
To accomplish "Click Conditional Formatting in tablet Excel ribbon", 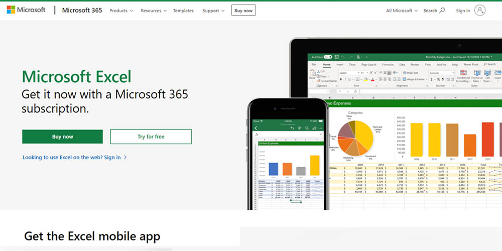I will coord(463,76).
